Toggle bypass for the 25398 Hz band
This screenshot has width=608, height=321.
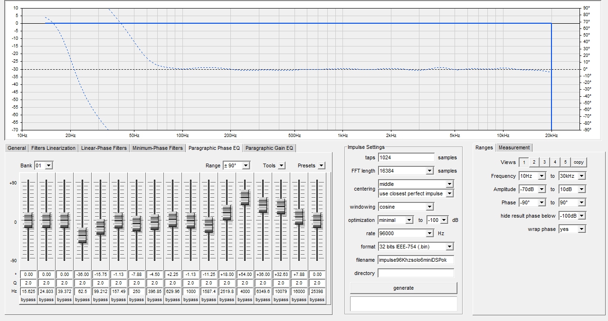(x=317, y=300)
